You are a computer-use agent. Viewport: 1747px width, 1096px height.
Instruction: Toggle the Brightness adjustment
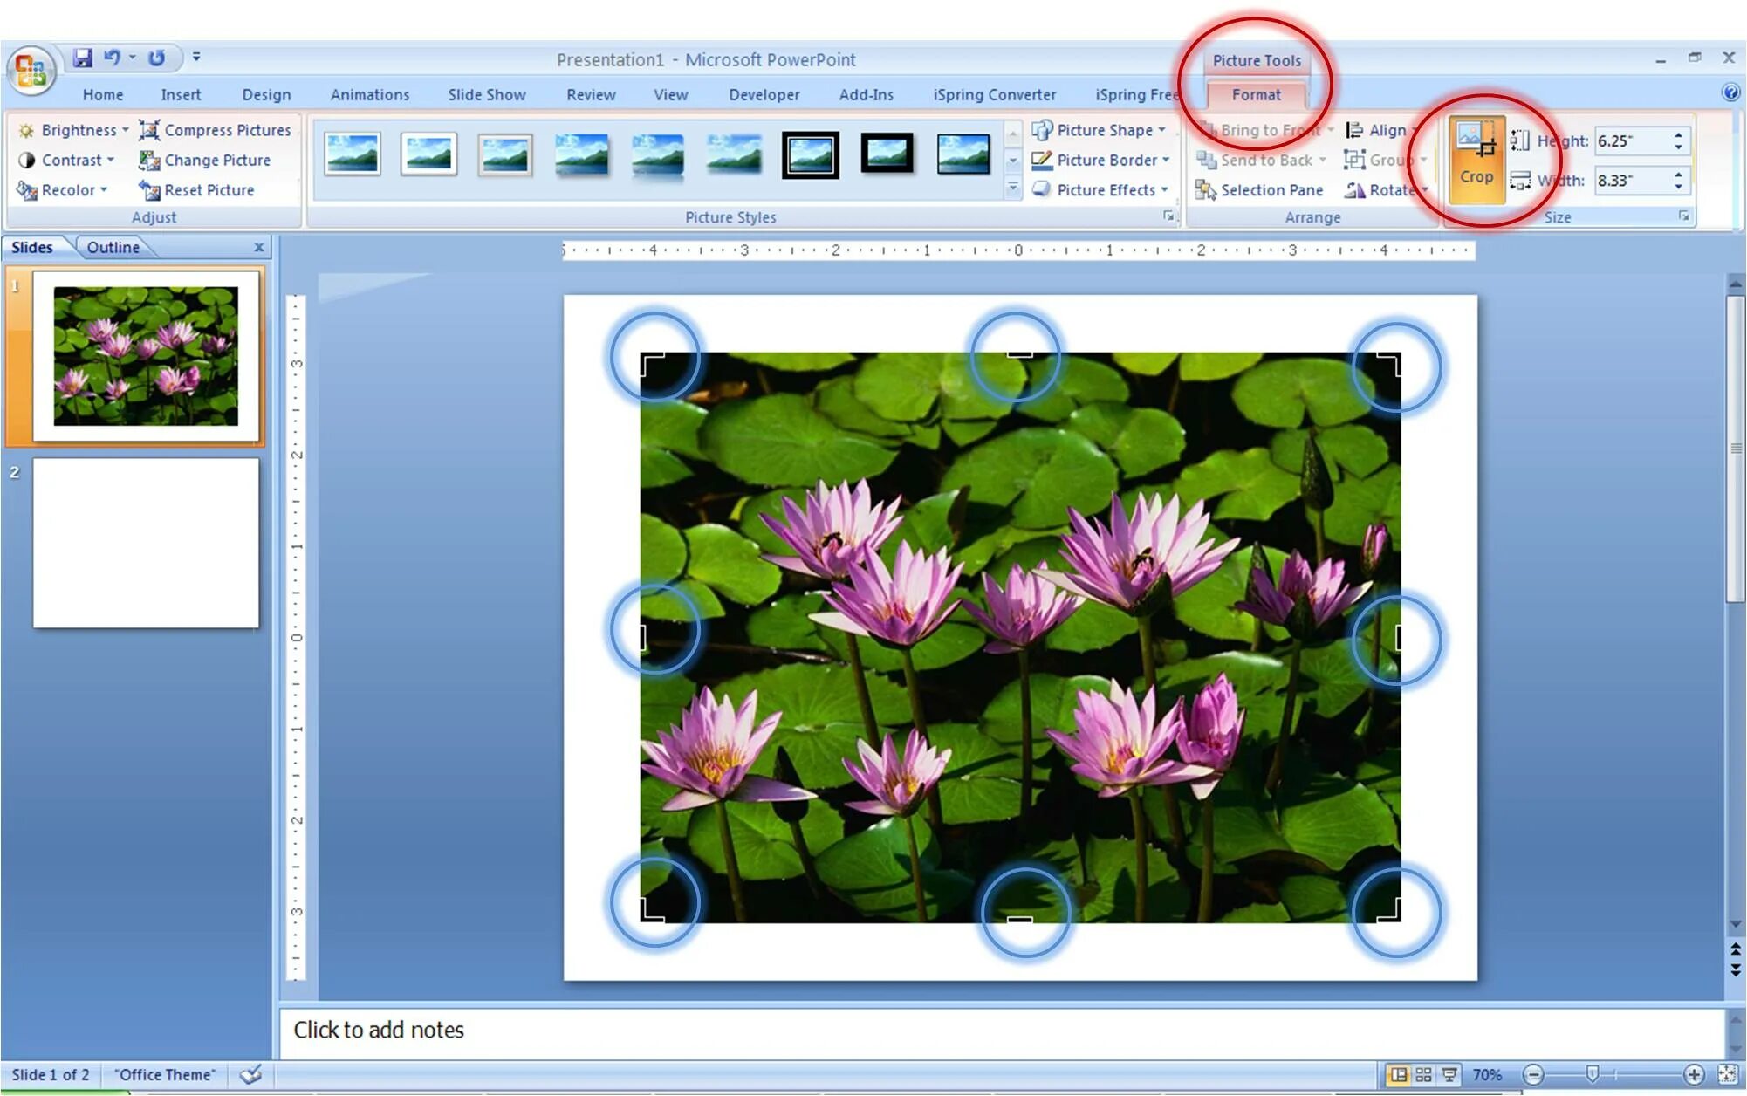point(72,129)
